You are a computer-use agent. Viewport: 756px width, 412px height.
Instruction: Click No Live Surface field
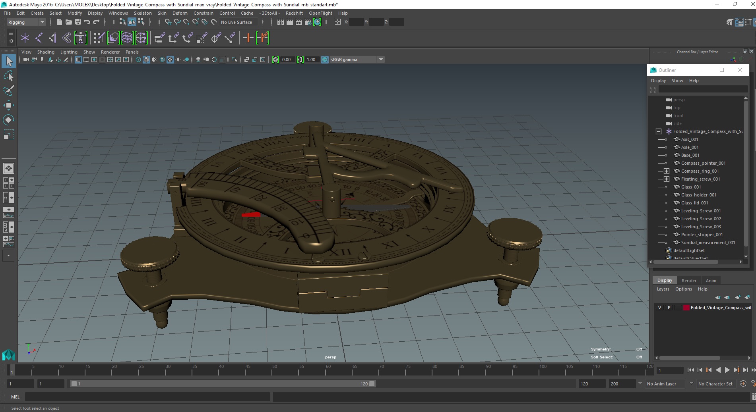click(x=238, y=22)
